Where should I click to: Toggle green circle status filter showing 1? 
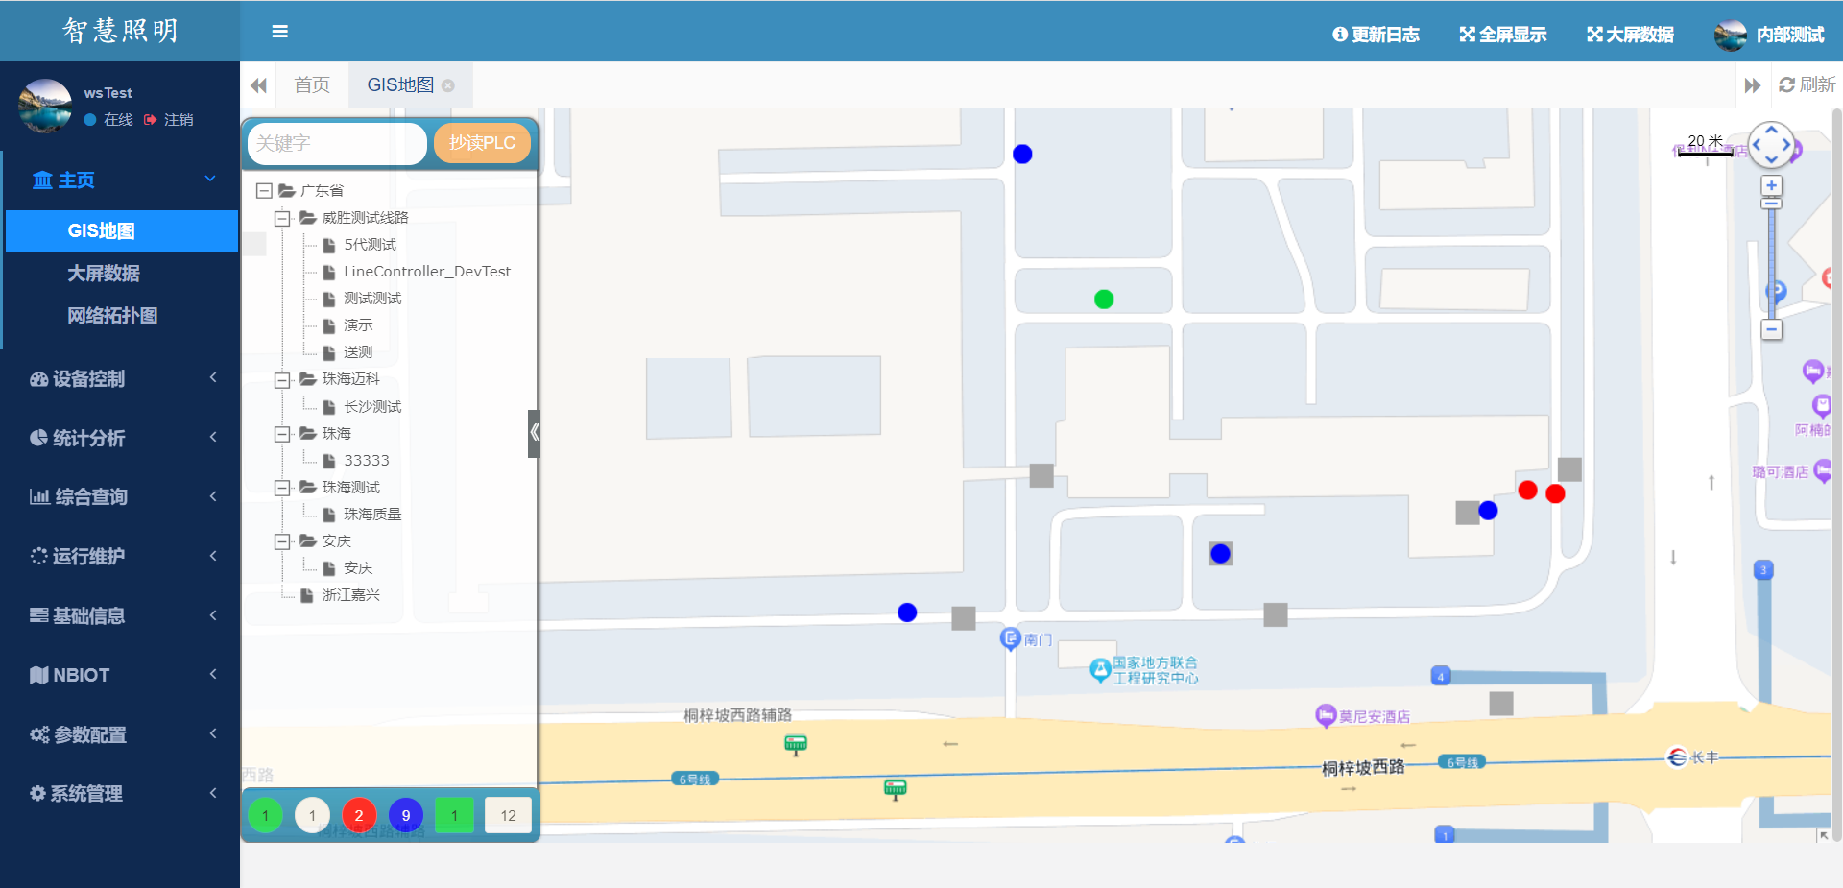(x=265, y=815)
